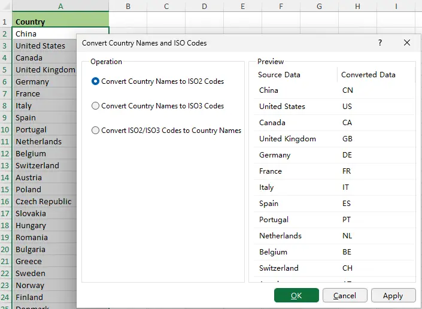Select row 10 header
The image size is (422, 309).
click(x=5, y=129)
